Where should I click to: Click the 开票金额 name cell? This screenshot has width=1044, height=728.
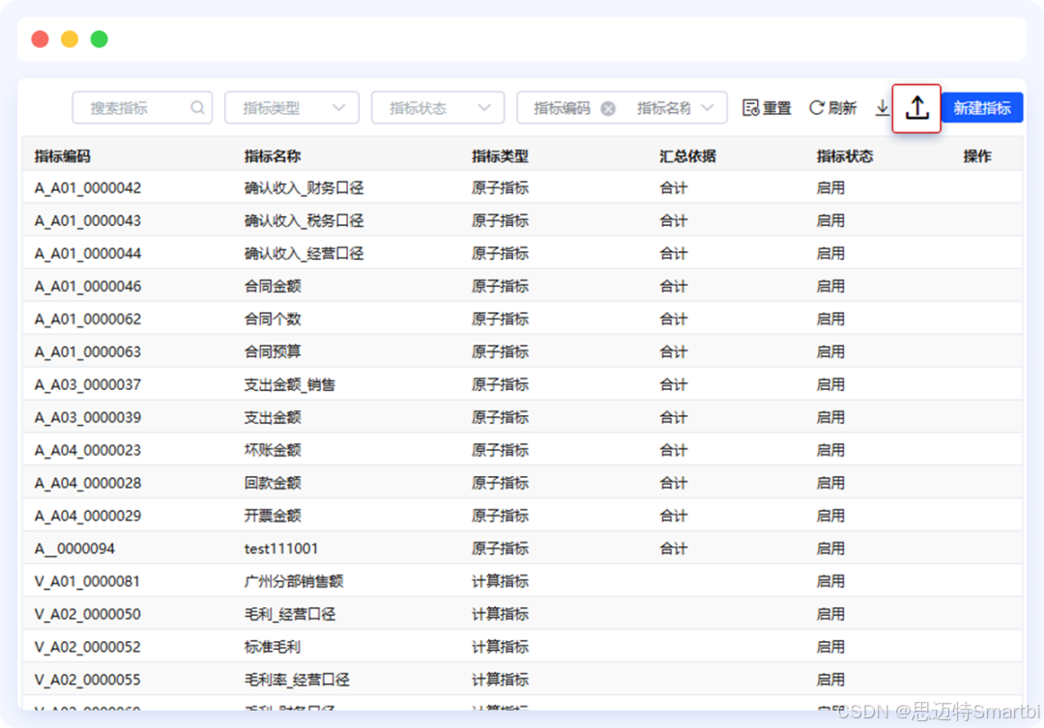click(x=273, y=516)
